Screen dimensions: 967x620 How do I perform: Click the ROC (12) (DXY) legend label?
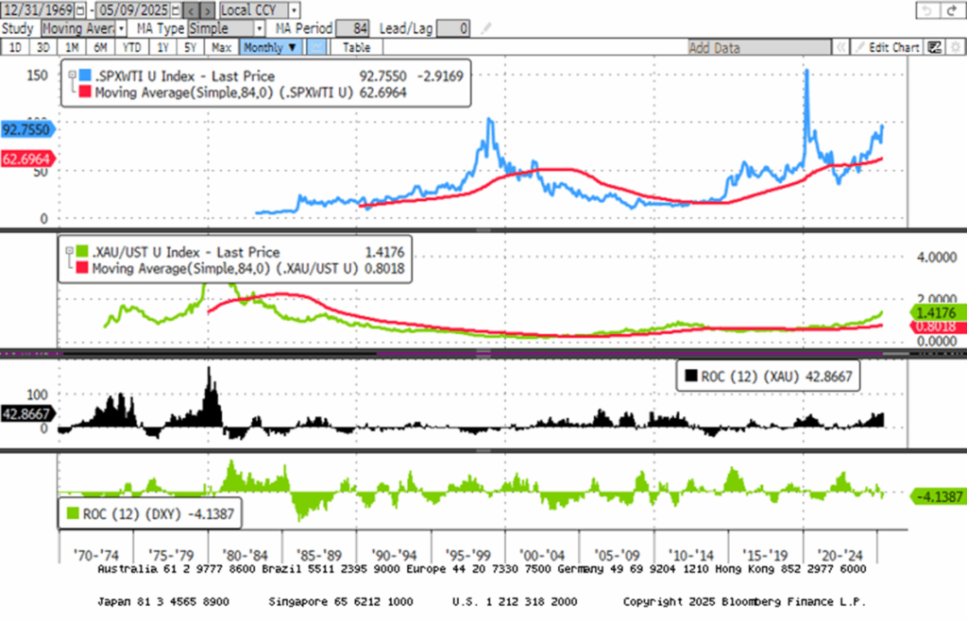tap(132, 514)
